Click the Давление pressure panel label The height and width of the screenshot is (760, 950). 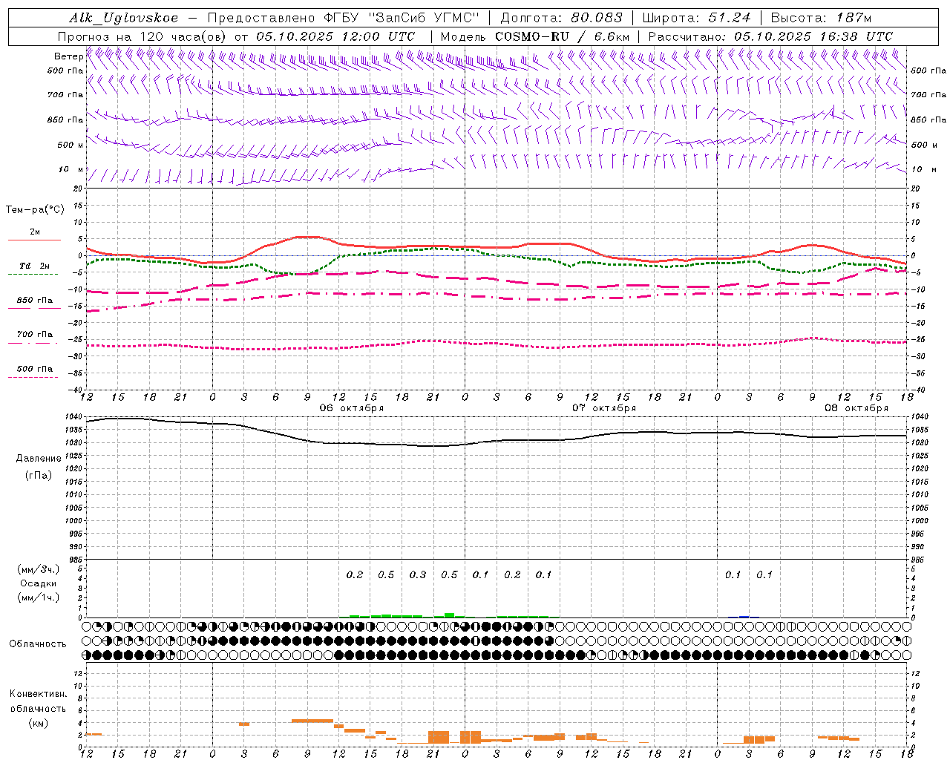pyautogui.click(x=39, y=459)
